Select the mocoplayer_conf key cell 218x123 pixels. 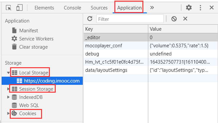coord(116,45)
